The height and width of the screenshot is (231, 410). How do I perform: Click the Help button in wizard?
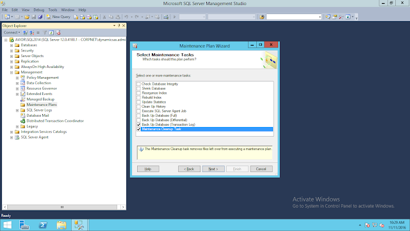pyautogui.click(x=148, y=169)
